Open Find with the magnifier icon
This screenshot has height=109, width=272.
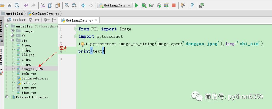pos(67,5)
